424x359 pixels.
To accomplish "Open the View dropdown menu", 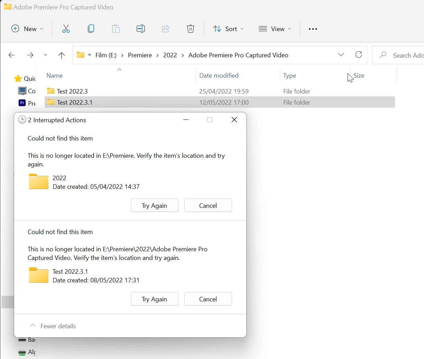I will pyautogui.click(x=275, y=29).
